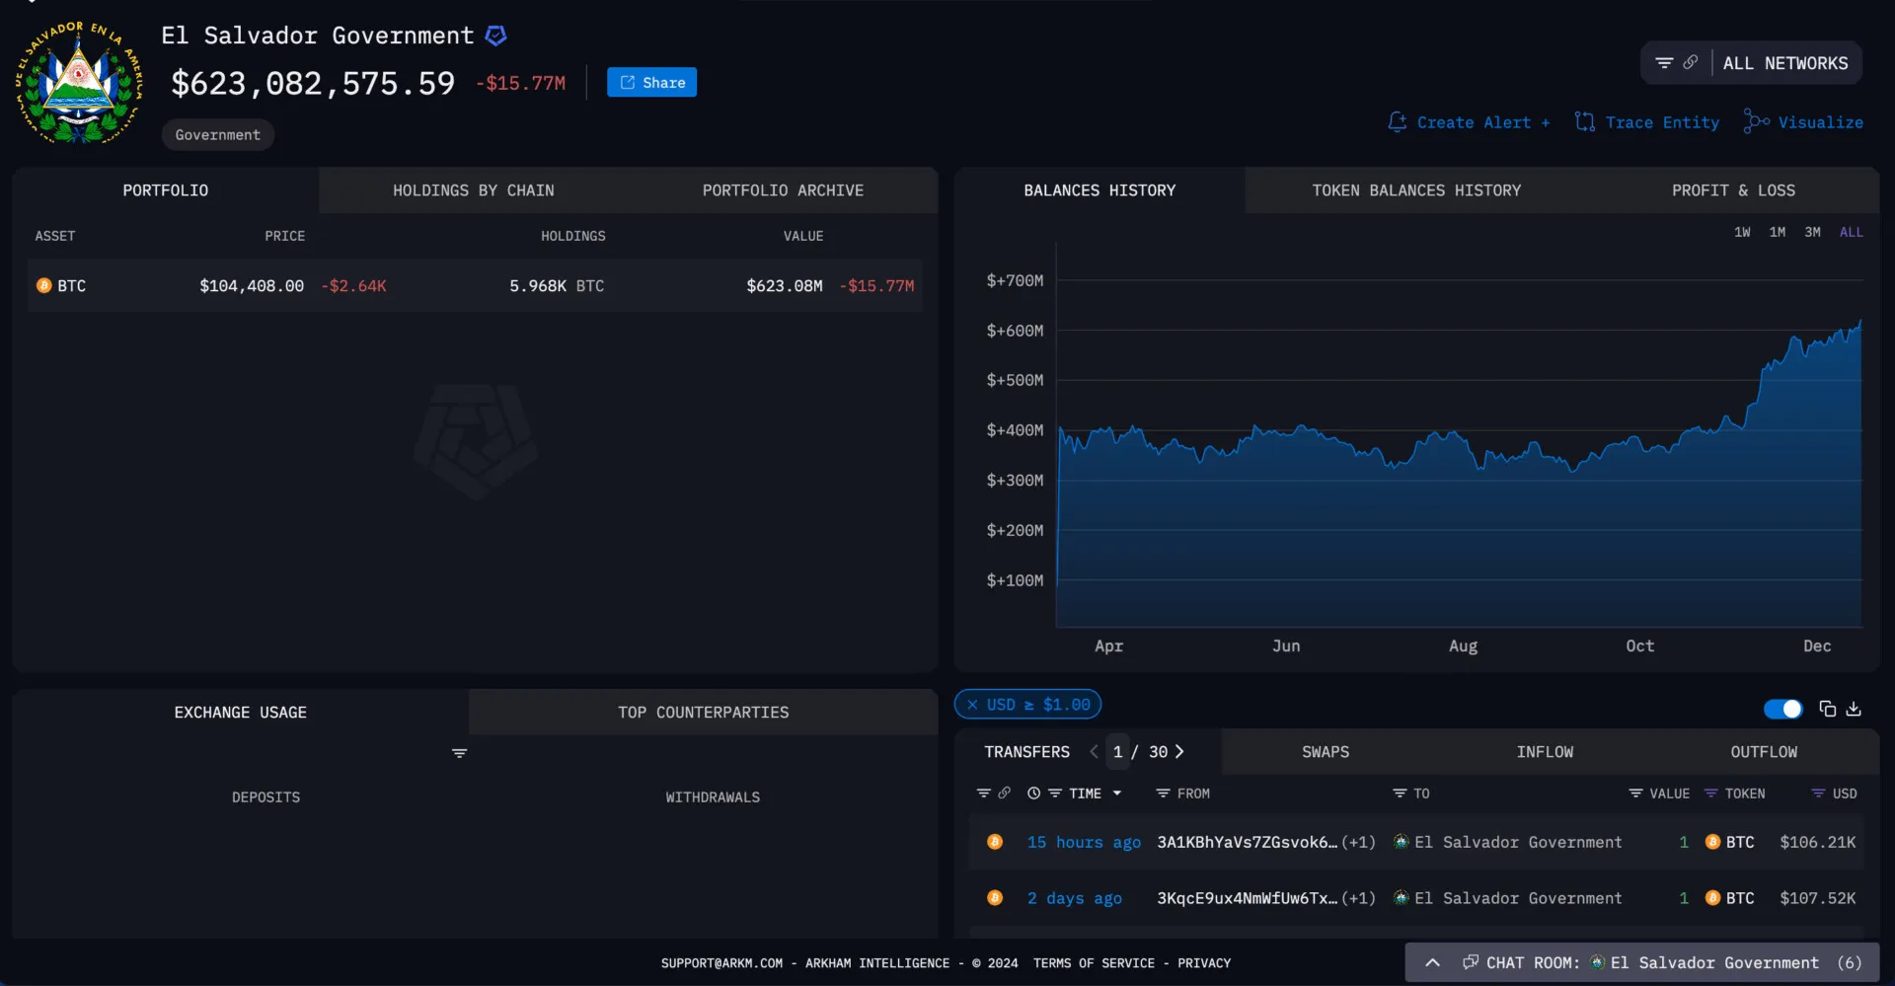
Task: Click the clock icon beside TIME
Action: click(x=1033, y=794)
